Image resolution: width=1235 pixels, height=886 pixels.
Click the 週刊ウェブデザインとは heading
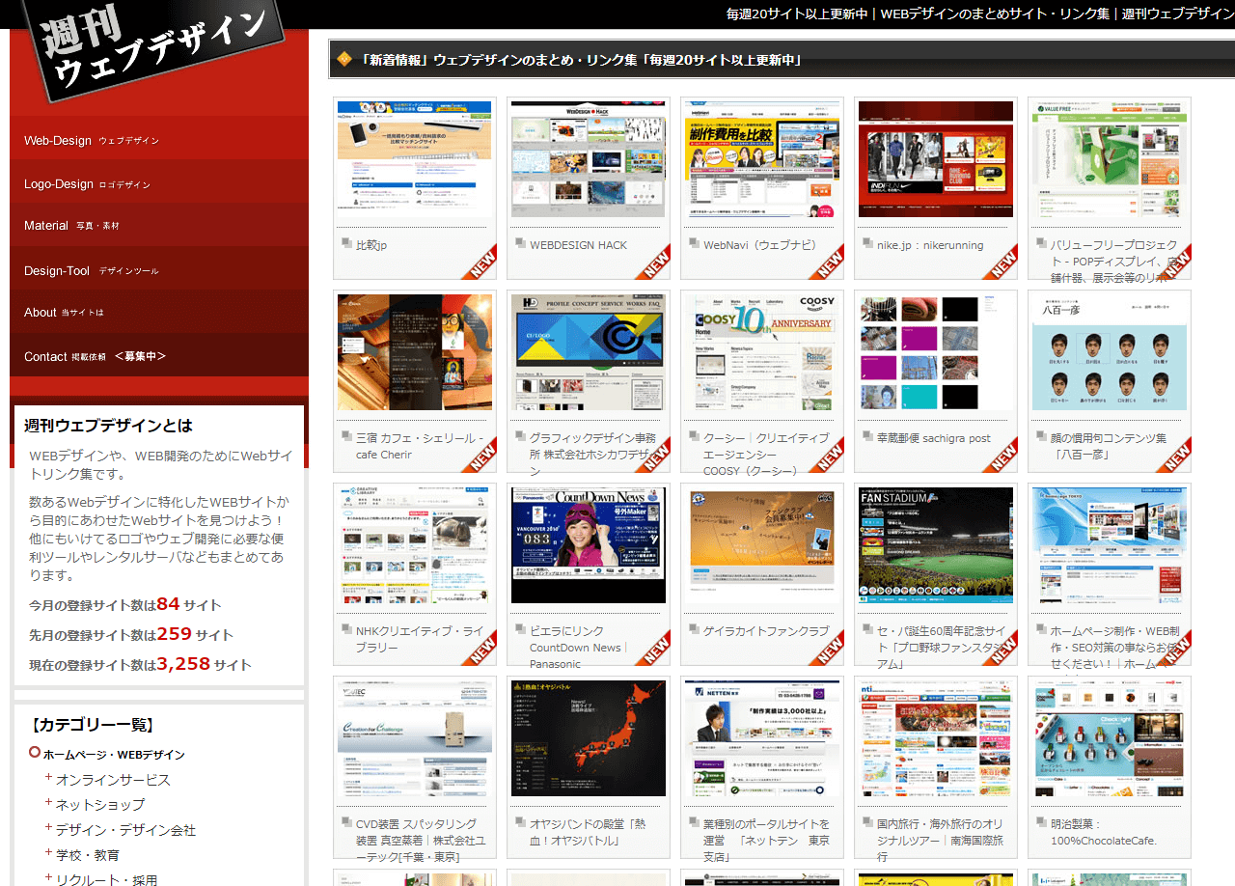108,426
